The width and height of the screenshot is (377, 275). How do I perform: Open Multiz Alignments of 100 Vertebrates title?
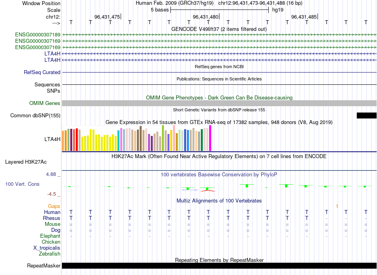pyautogui.click(x=219, y=201)
